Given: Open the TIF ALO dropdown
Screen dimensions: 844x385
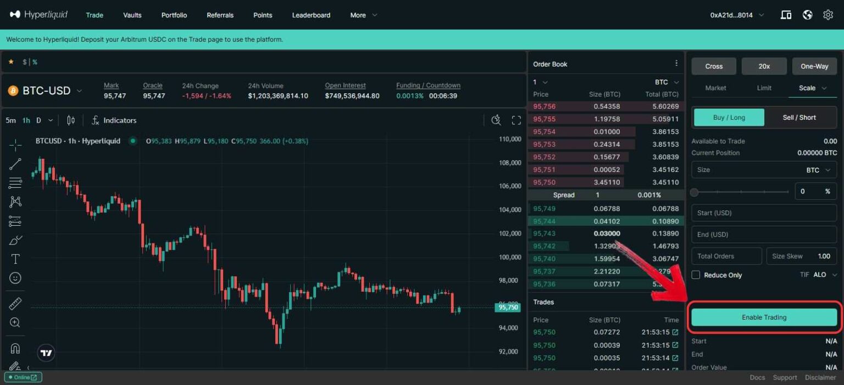Looking at the screenshot, I should tap(823, 275).
